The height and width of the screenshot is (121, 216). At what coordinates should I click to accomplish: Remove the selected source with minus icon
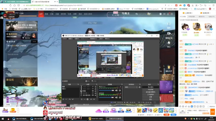coord(85,99)
